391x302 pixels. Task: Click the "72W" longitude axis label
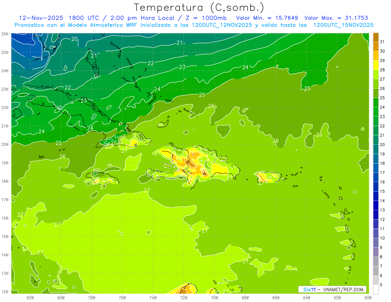click(184, 297)
